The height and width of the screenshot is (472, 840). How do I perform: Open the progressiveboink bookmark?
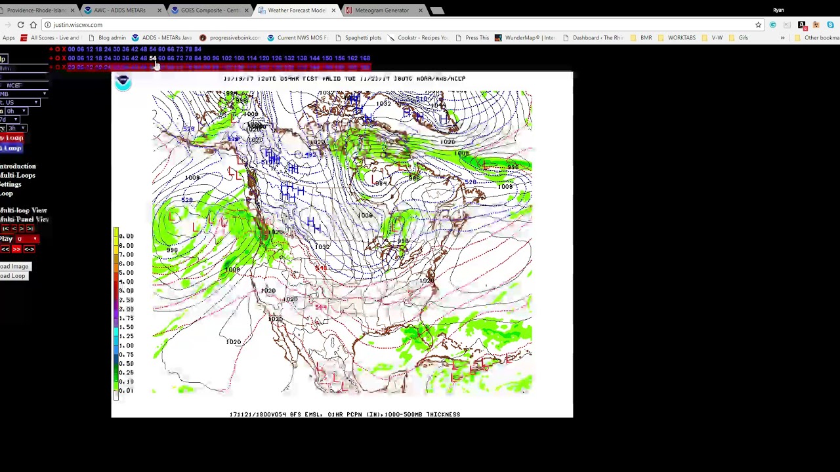(230, 37)
